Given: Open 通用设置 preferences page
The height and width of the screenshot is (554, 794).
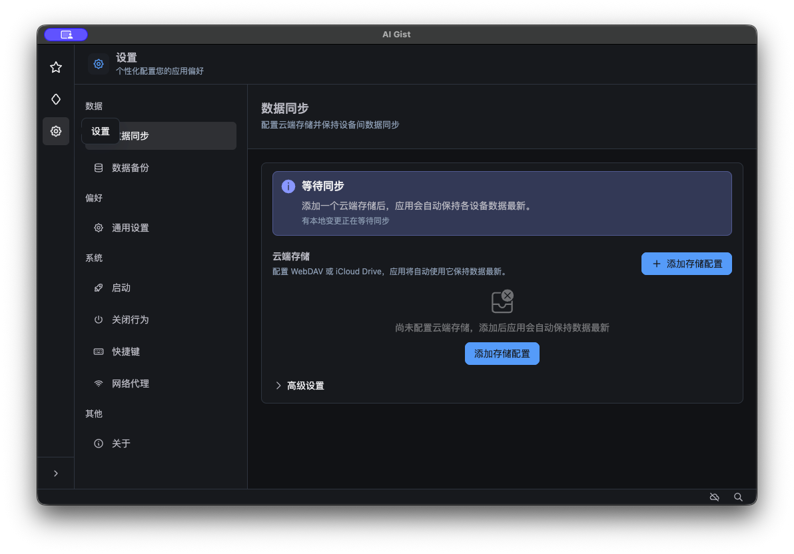Looking at the screenshot, I should point(161,228).
